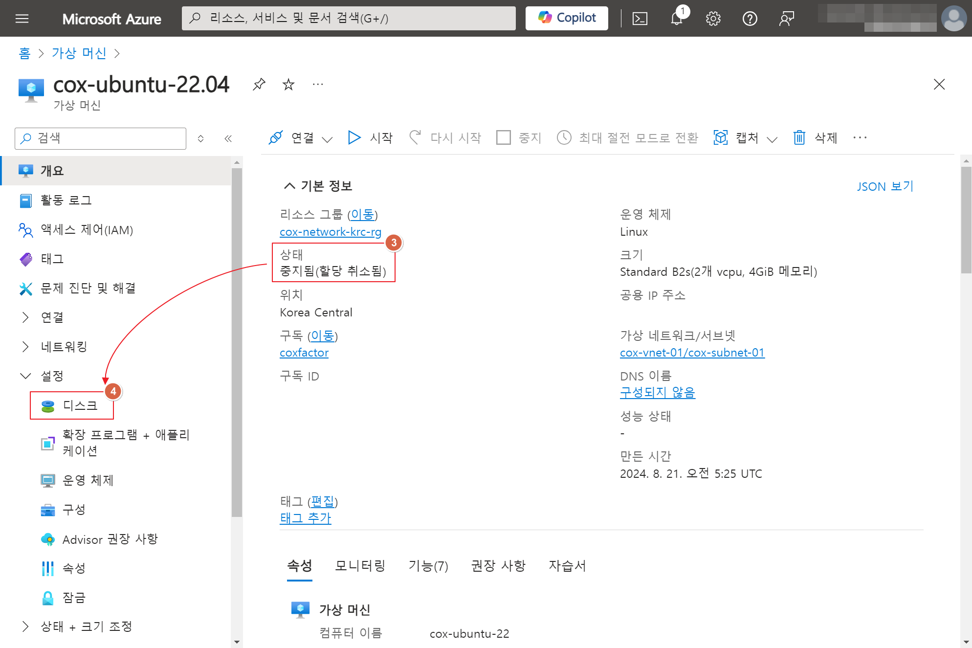
Task: Open the cox-network-krc-rg resource group link
Action: coord(330,232)
